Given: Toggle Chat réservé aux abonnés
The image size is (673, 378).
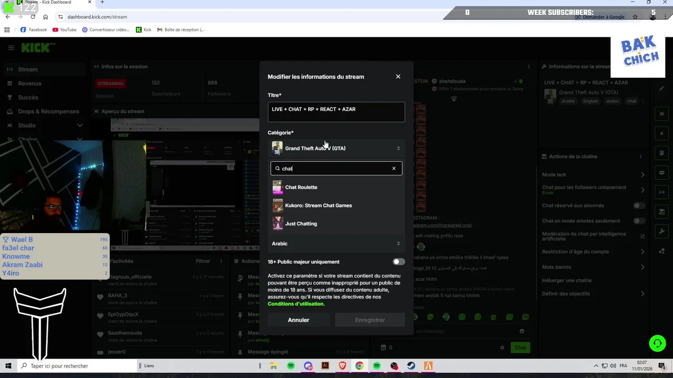Looking at the screenshot, I should 639,206.
